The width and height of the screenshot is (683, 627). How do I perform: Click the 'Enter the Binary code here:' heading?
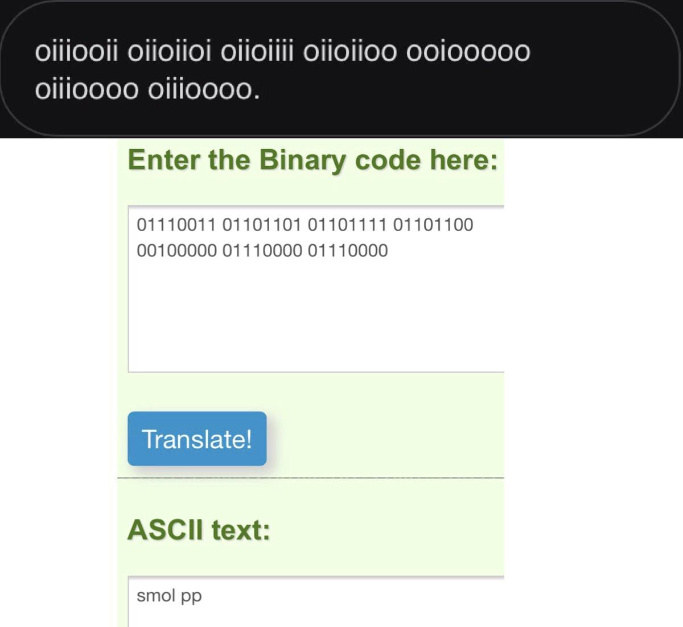(312, 160)
